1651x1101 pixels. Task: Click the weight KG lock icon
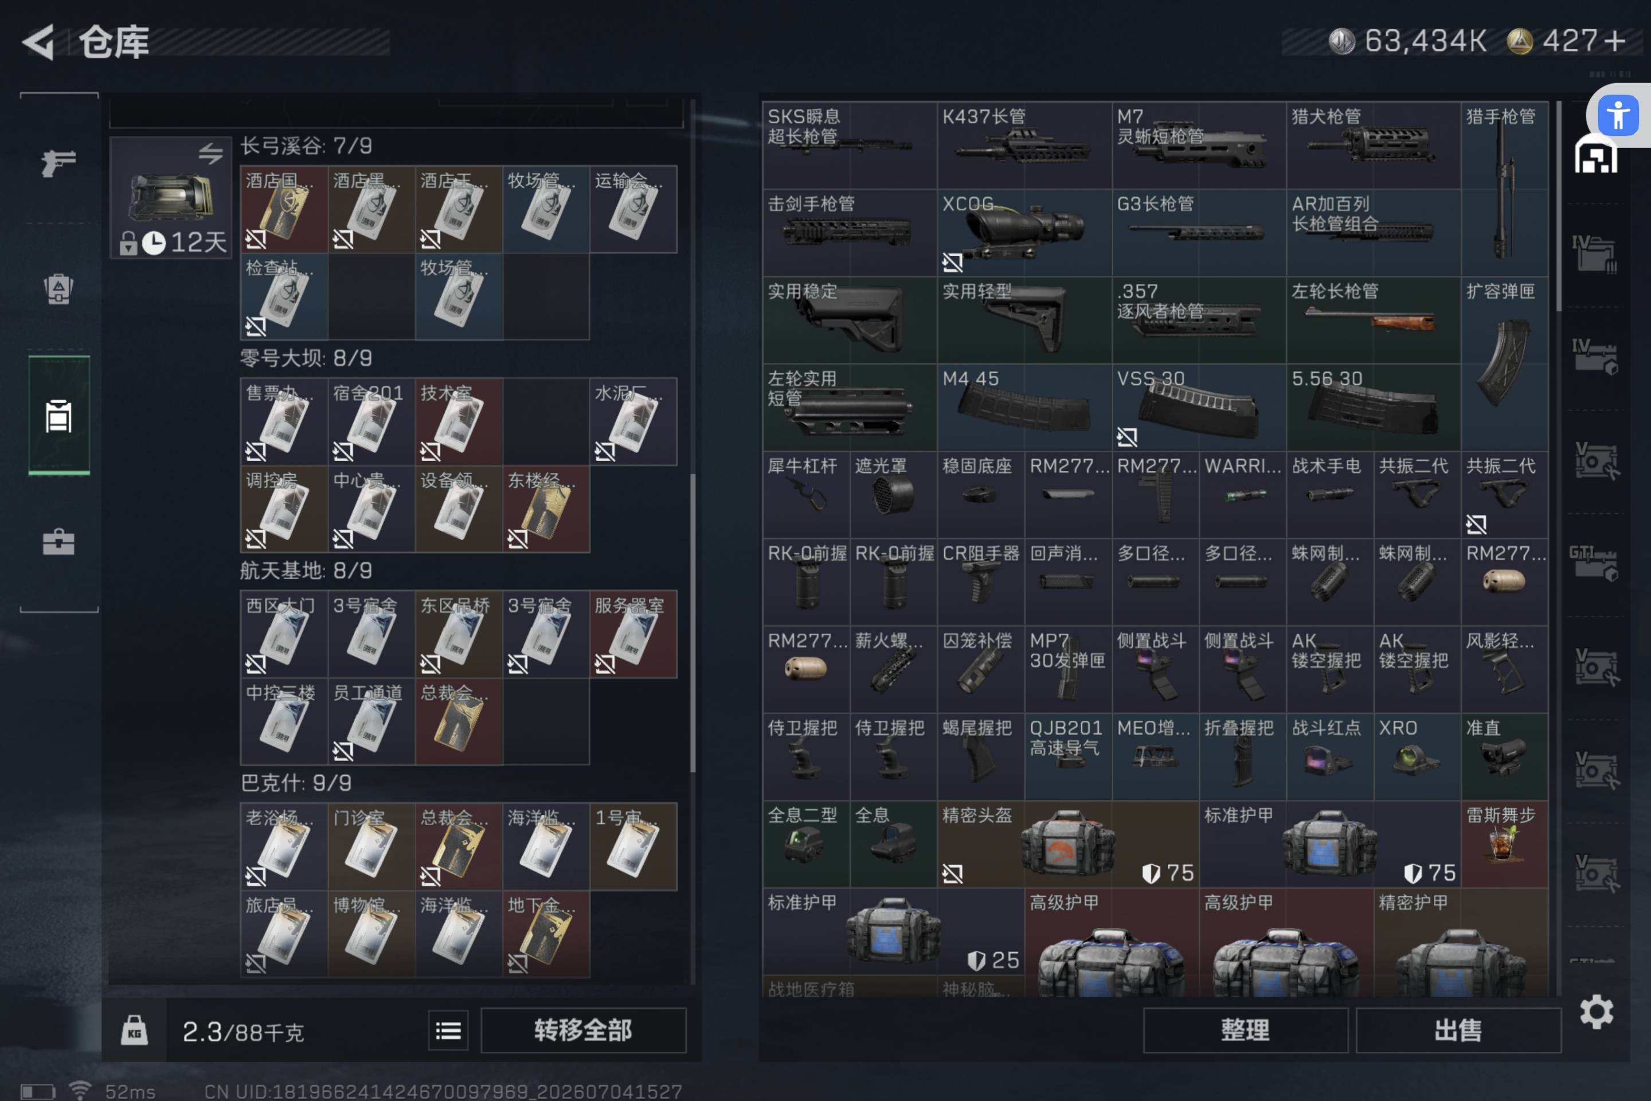pos(134,1031)
